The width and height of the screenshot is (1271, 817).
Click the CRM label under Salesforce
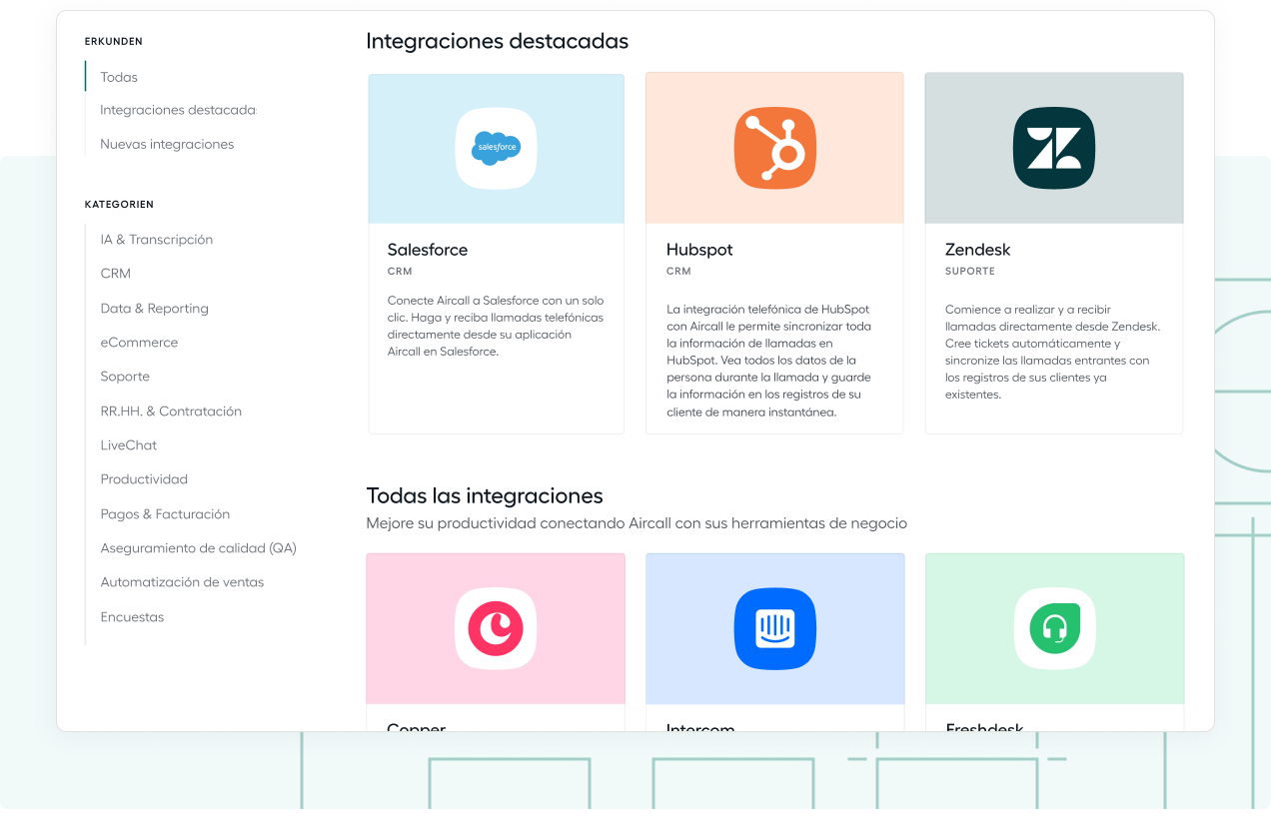click(x=400, y=272)
